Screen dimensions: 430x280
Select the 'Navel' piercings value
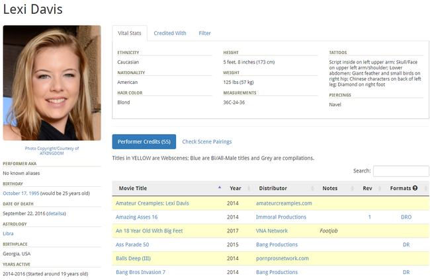pos(335,104)
